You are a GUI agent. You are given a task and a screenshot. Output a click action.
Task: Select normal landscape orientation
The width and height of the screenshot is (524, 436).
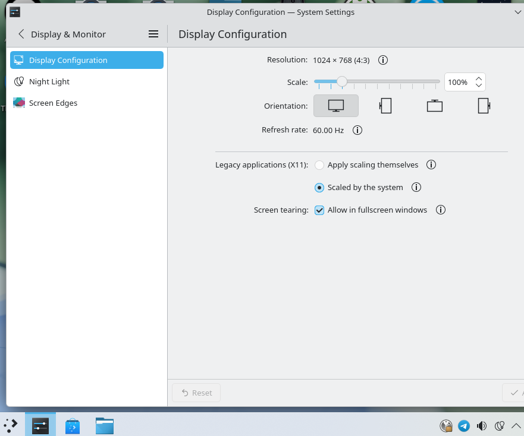point(336,106)
